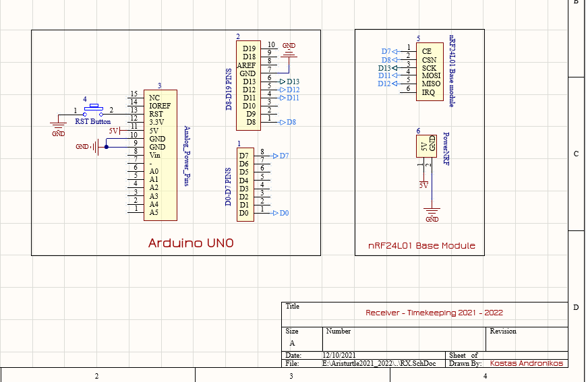
Task: Click the Drawn By name "Kostas Andronikos"
Action: pyautogui.click(x=526, y=363)
